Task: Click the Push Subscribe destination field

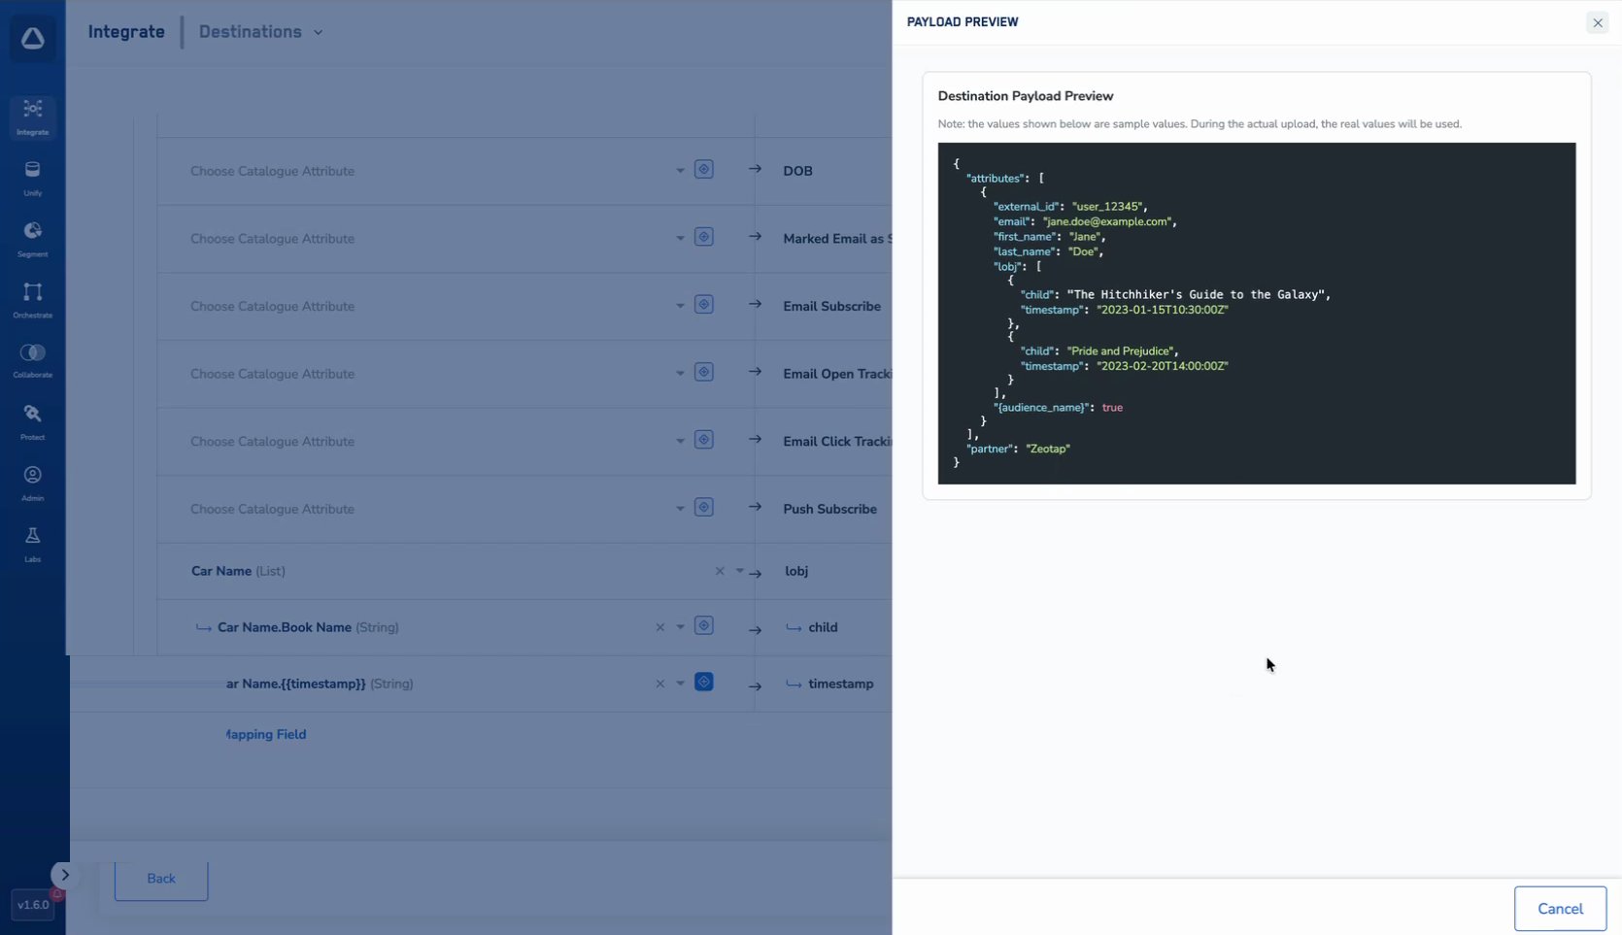Action: point(830,509)
